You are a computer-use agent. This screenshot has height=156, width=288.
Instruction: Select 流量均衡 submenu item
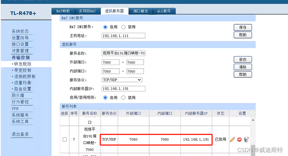pyautogui.click(x=22, y=83)
